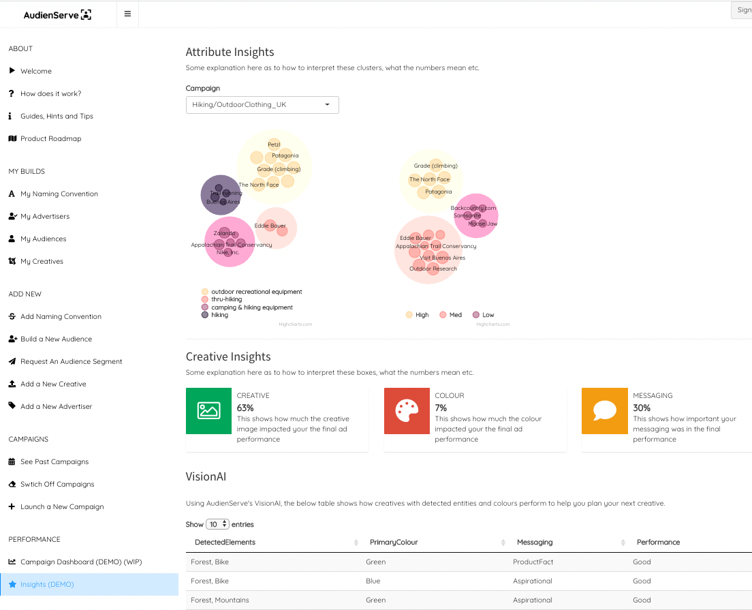Click the paper plane icon for Request An Audience Segment
Viewport: 752px width, 610px height.
click(12, 361)
